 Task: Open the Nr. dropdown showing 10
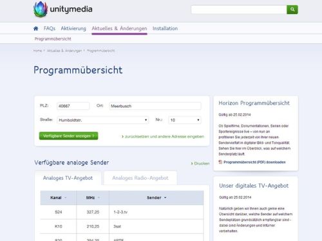(185, 120)
